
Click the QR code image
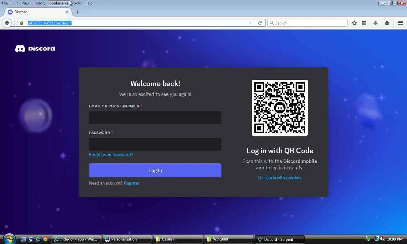click(280, 108)
